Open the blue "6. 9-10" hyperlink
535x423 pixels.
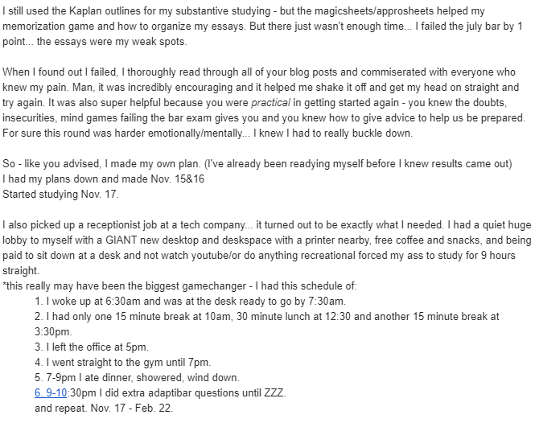pos(51,392)
